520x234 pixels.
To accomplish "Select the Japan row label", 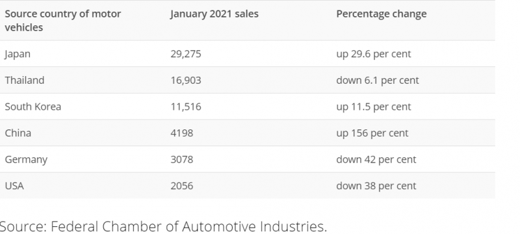I will point(18,54).
